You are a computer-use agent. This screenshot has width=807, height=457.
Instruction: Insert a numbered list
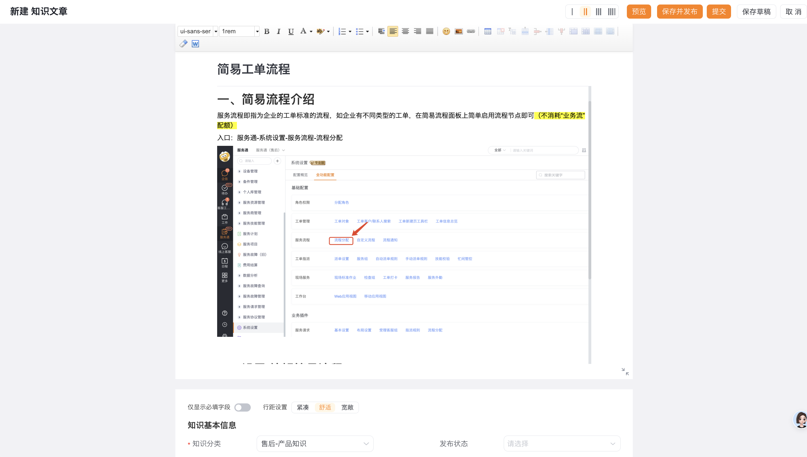(x=342, y=31)
